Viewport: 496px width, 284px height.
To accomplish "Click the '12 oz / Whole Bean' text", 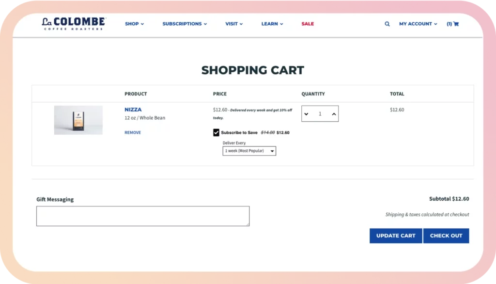I will coord(144,118).
